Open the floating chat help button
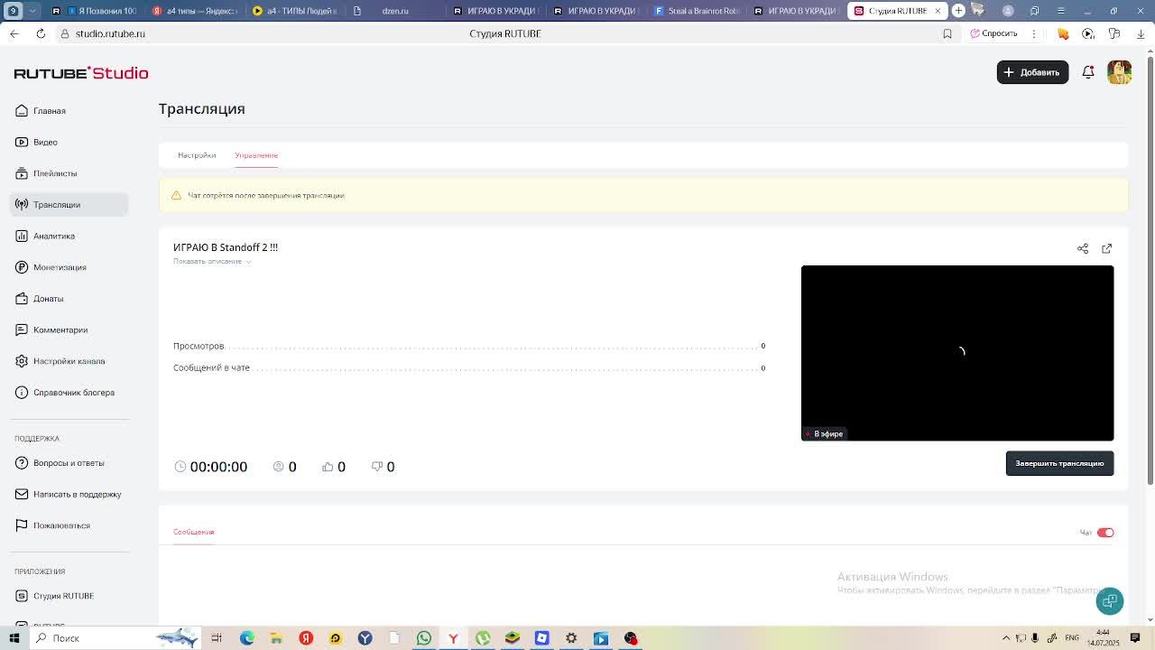This screenshot has height=650, width=1155. [1110, 601]
